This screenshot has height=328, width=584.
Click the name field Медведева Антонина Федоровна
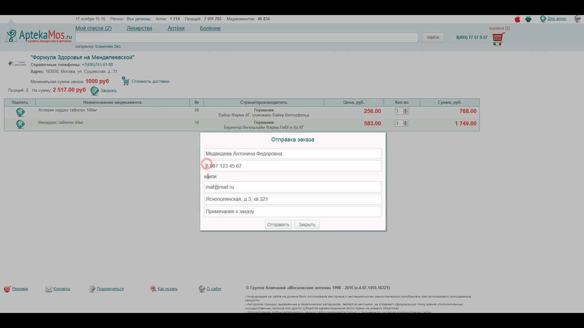[x=292, y=154]
